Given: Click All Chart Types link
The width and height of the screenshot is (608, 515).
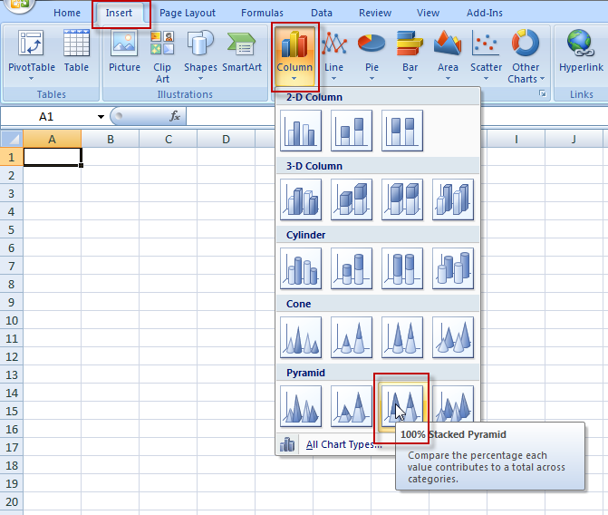Looking at the screenshot, I should point(343,444).
